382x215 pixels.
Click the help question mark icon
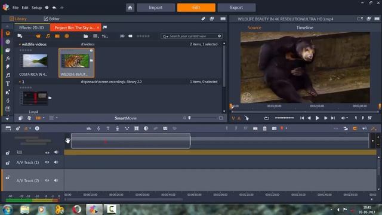pos(47,8)
